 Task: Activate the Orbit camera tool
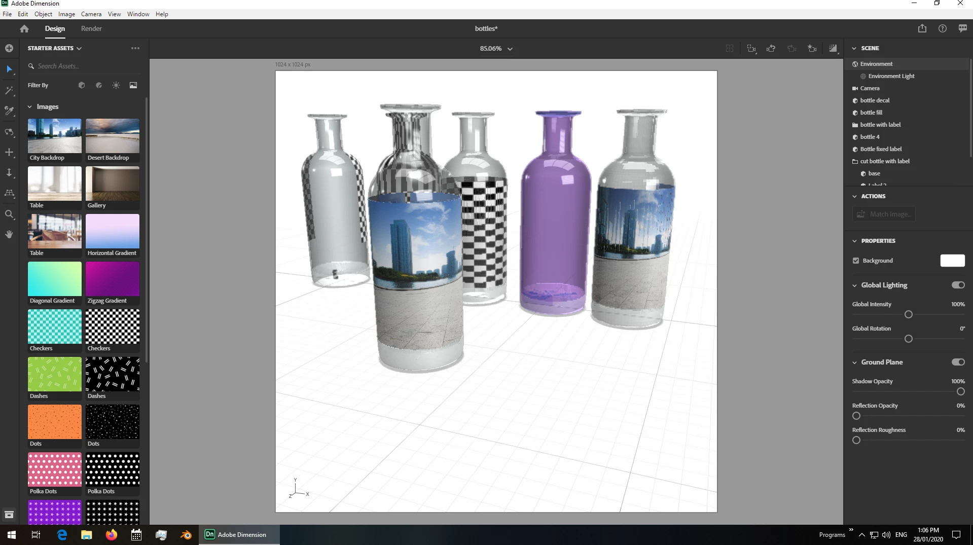[9, 132]
